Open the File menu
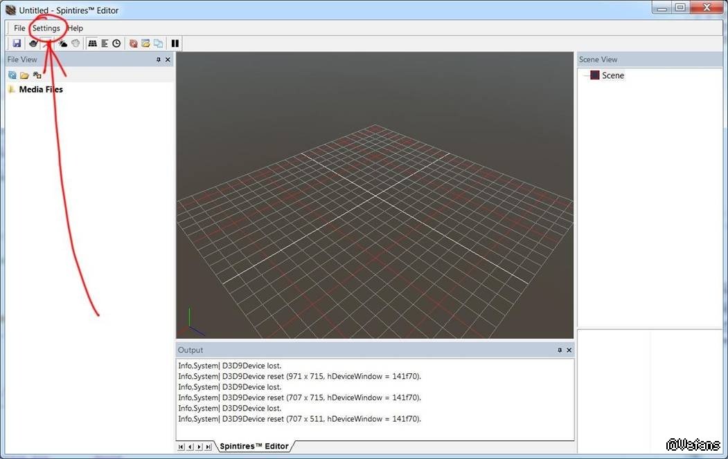728x459 pixels. pos(19,28)
